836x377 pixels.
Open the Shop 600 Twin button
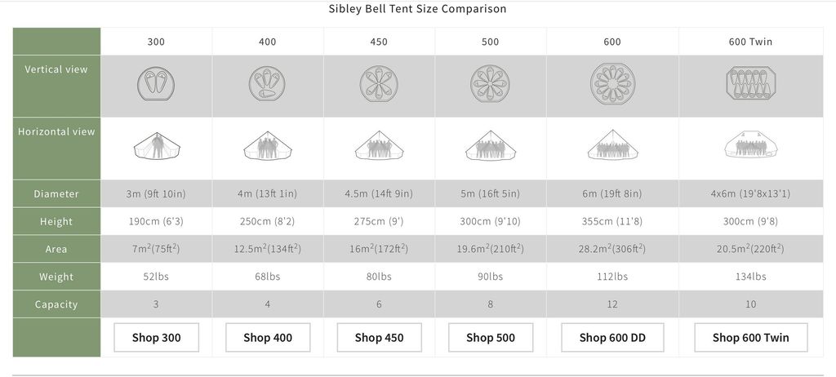(751, 338)
